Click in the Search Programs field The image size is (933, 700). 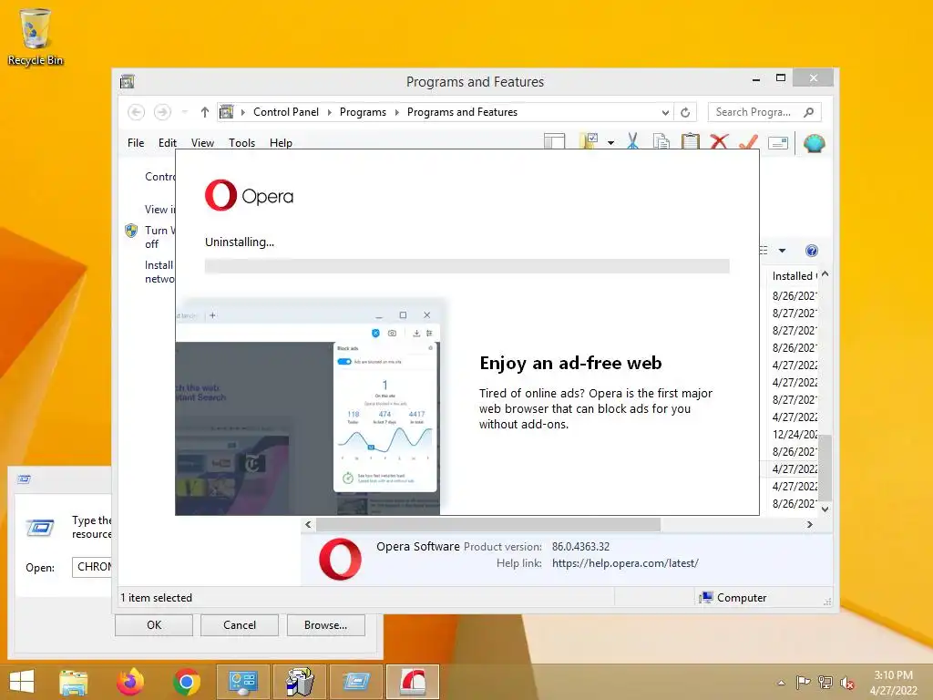pos(755,112)
